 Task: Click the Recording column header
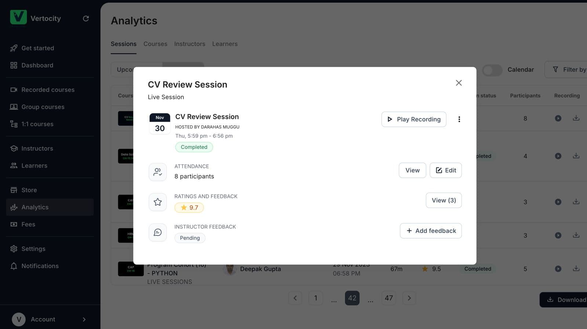pyautogui.click(x=567, y=96)
